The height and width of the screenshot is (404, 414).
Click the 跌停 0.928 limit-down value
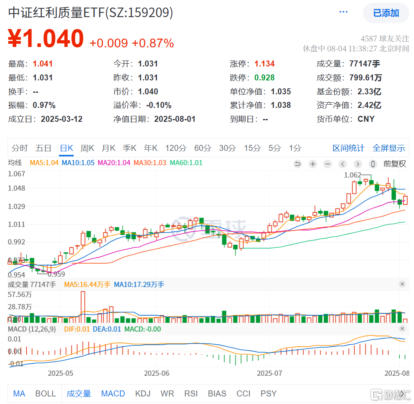click(x=264, y=78)
